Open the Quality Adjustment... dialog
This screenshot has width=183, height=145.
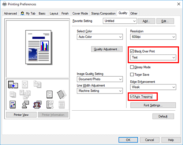pyautogui.click(x=107, y=49)
